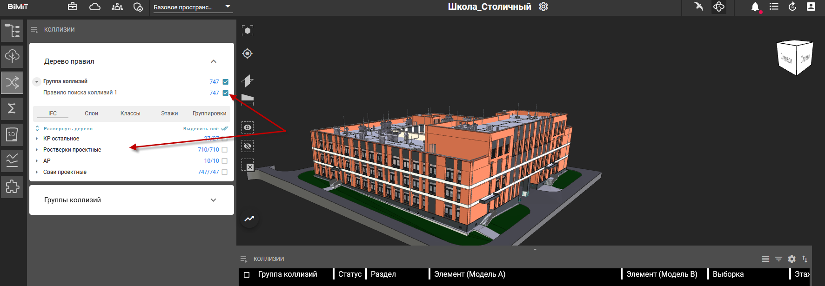This screenshot has width=825, height=286.
Task: Click the Развернуть дерево link
Action: 68,129
